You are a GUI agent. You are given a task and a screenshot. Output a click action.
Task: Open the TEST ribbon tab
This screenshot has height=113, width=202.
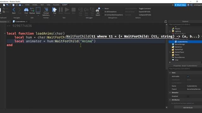[42, 5]
